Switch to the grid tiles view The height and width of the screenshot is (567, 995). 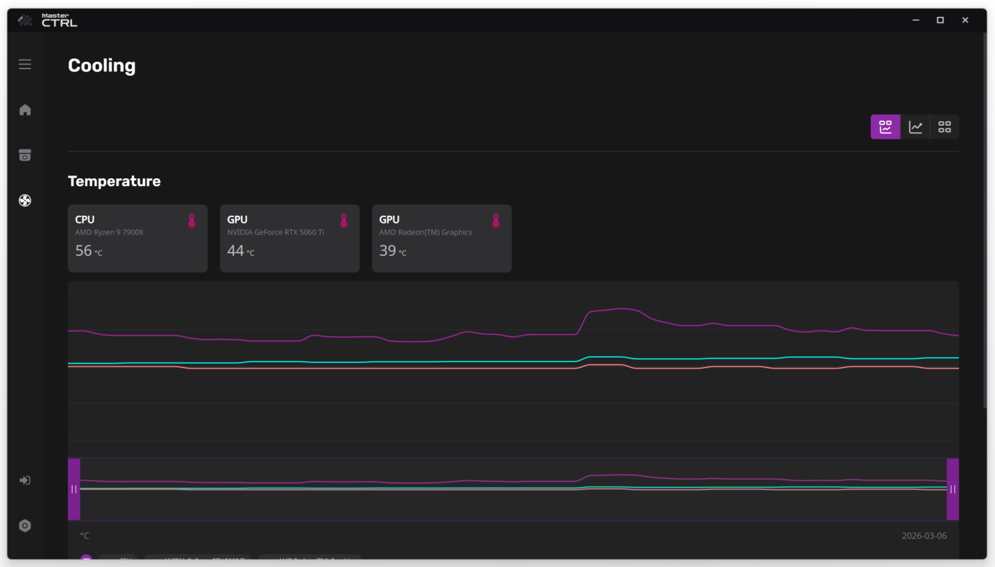pyautogui.click(x=944, y=126)
